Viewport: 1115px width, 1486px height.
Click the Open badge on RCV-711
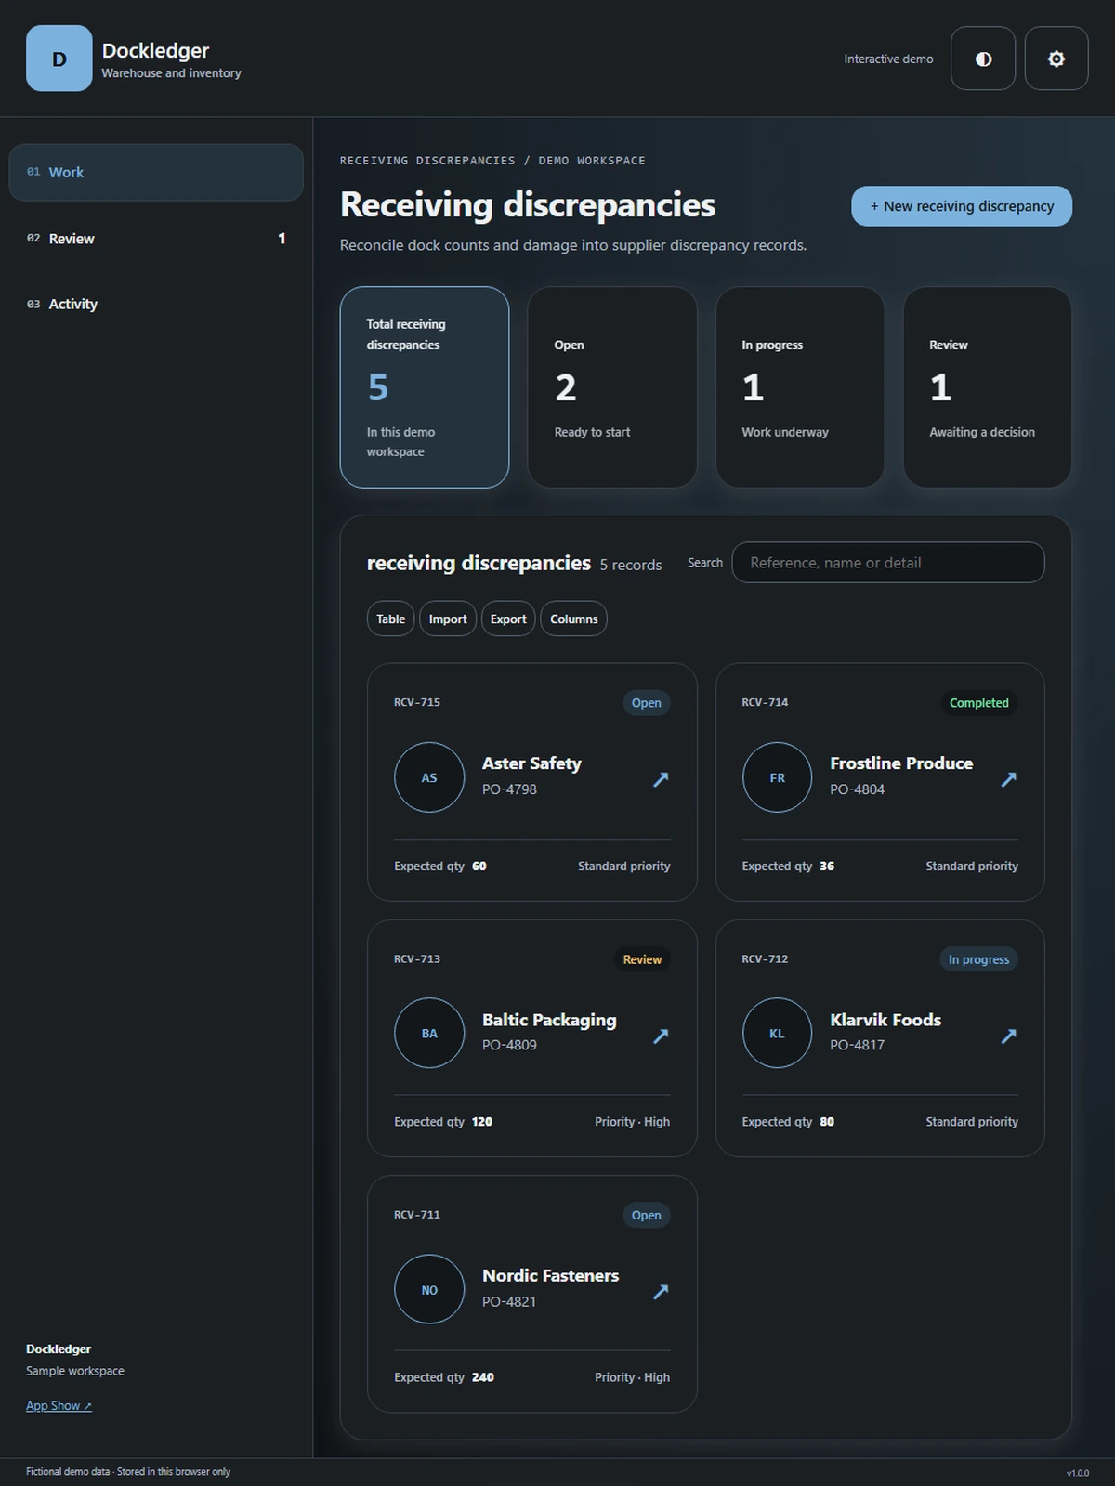pyautogui.click(x=647, y=1215)
